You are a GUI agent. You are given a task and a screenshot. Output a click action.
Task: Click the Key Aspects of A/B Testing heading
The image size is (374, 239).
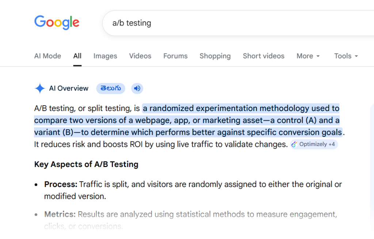point(86,164)
